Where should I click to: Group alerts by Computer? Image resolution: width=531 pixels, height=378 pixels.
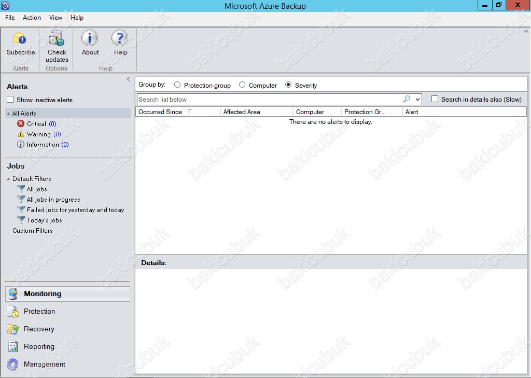(242, 85)
